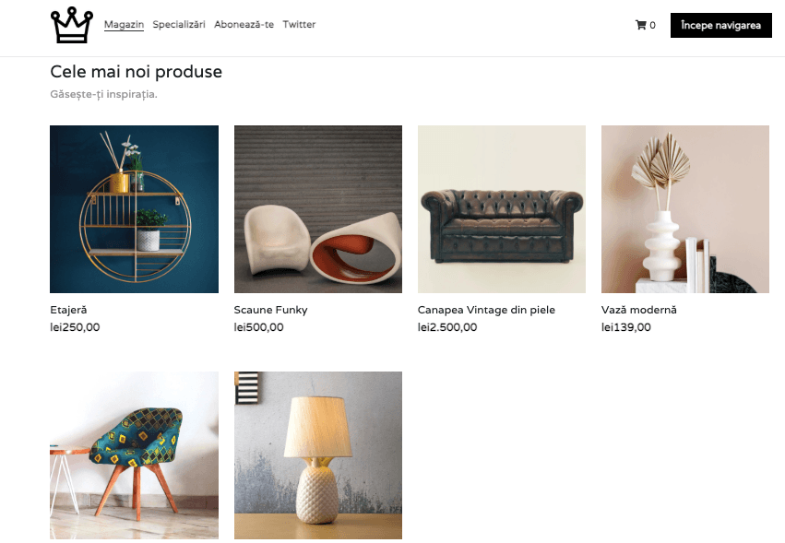Select the Abonează-te nav link
This screenshot has width=785, height=543.
click(x=244, y=24)
